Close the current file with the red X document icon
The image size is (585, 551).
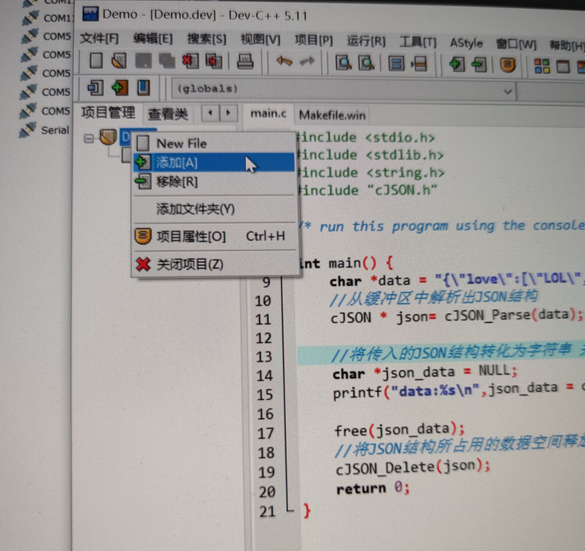click(x=190, y=61)
